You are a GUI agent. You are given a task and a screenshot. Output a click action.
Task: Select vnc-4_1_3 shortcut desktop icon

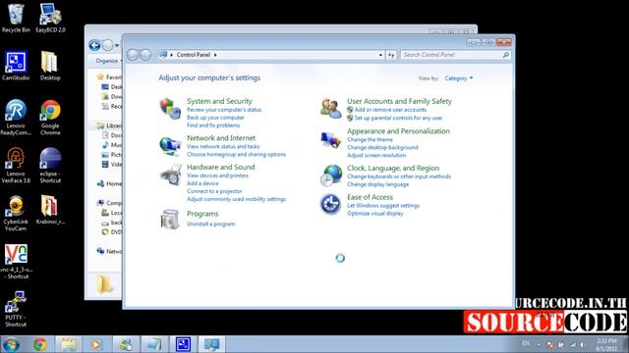[x=16, y=262]
